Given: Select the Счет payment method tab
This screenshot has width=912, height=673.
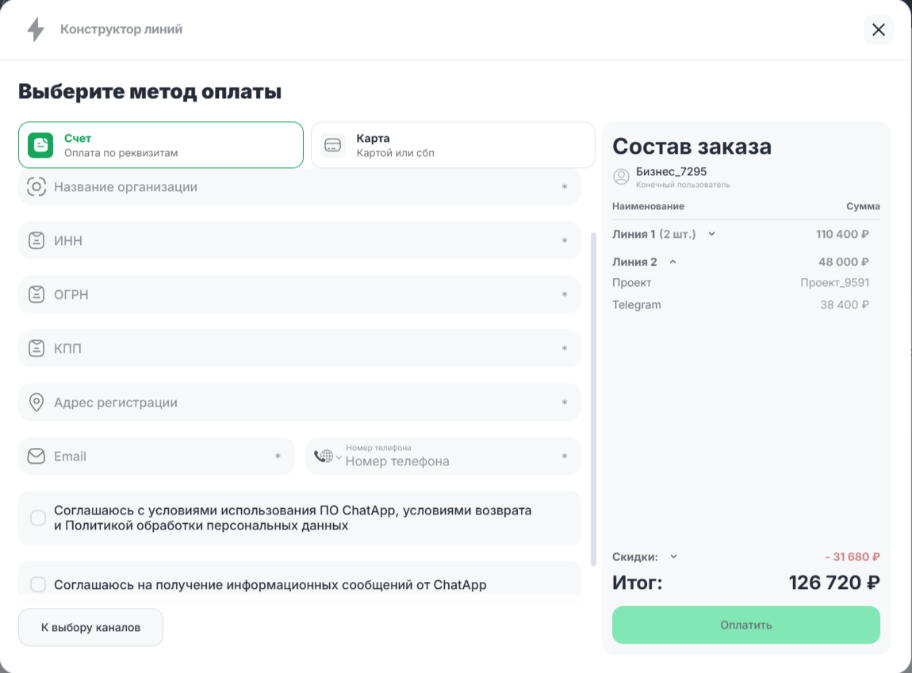Looking at the screenshot, I should coord(161,145).
